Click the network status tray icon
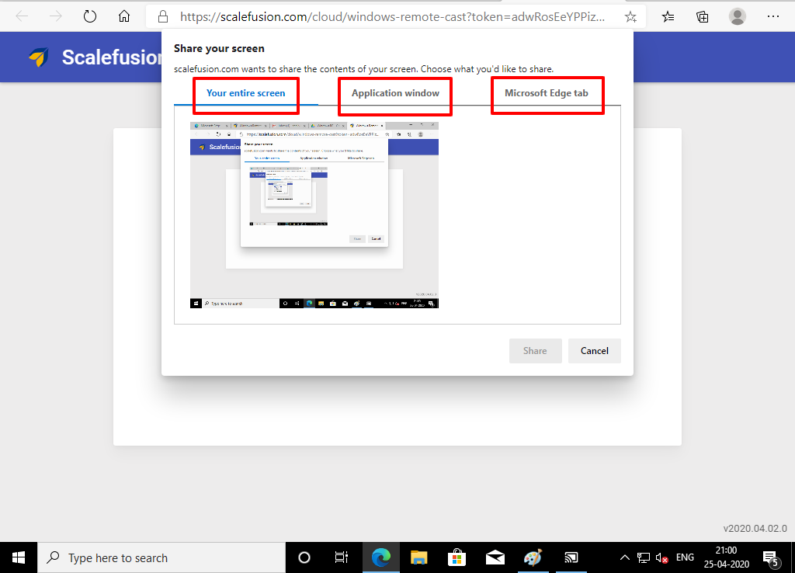 [644, 557]
